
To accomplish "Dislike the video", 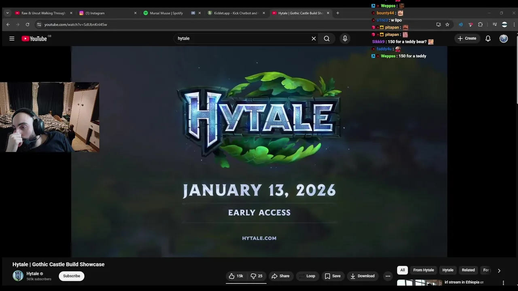I will click(257, 276).
